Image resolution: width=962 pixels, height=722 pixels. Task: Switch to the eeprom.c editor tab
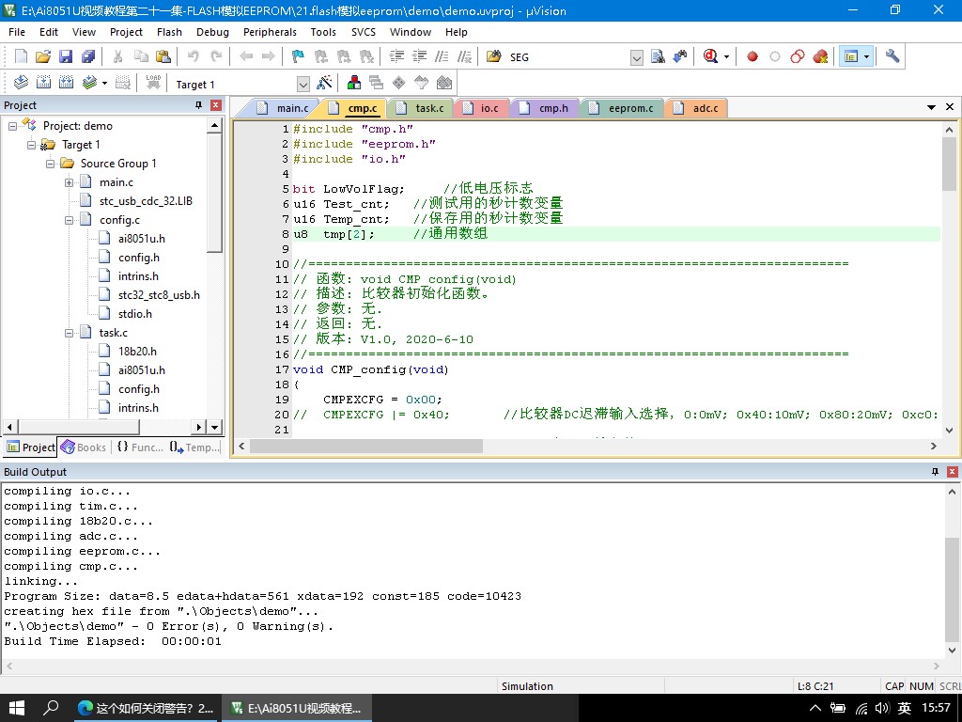622,108
